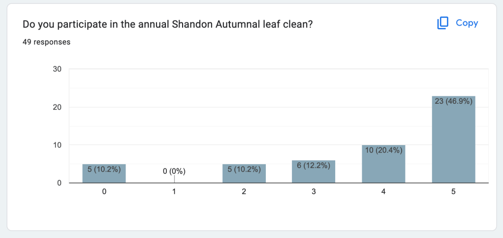Click the bar for rating 4

pyautogui.click(x=383, y=165)
